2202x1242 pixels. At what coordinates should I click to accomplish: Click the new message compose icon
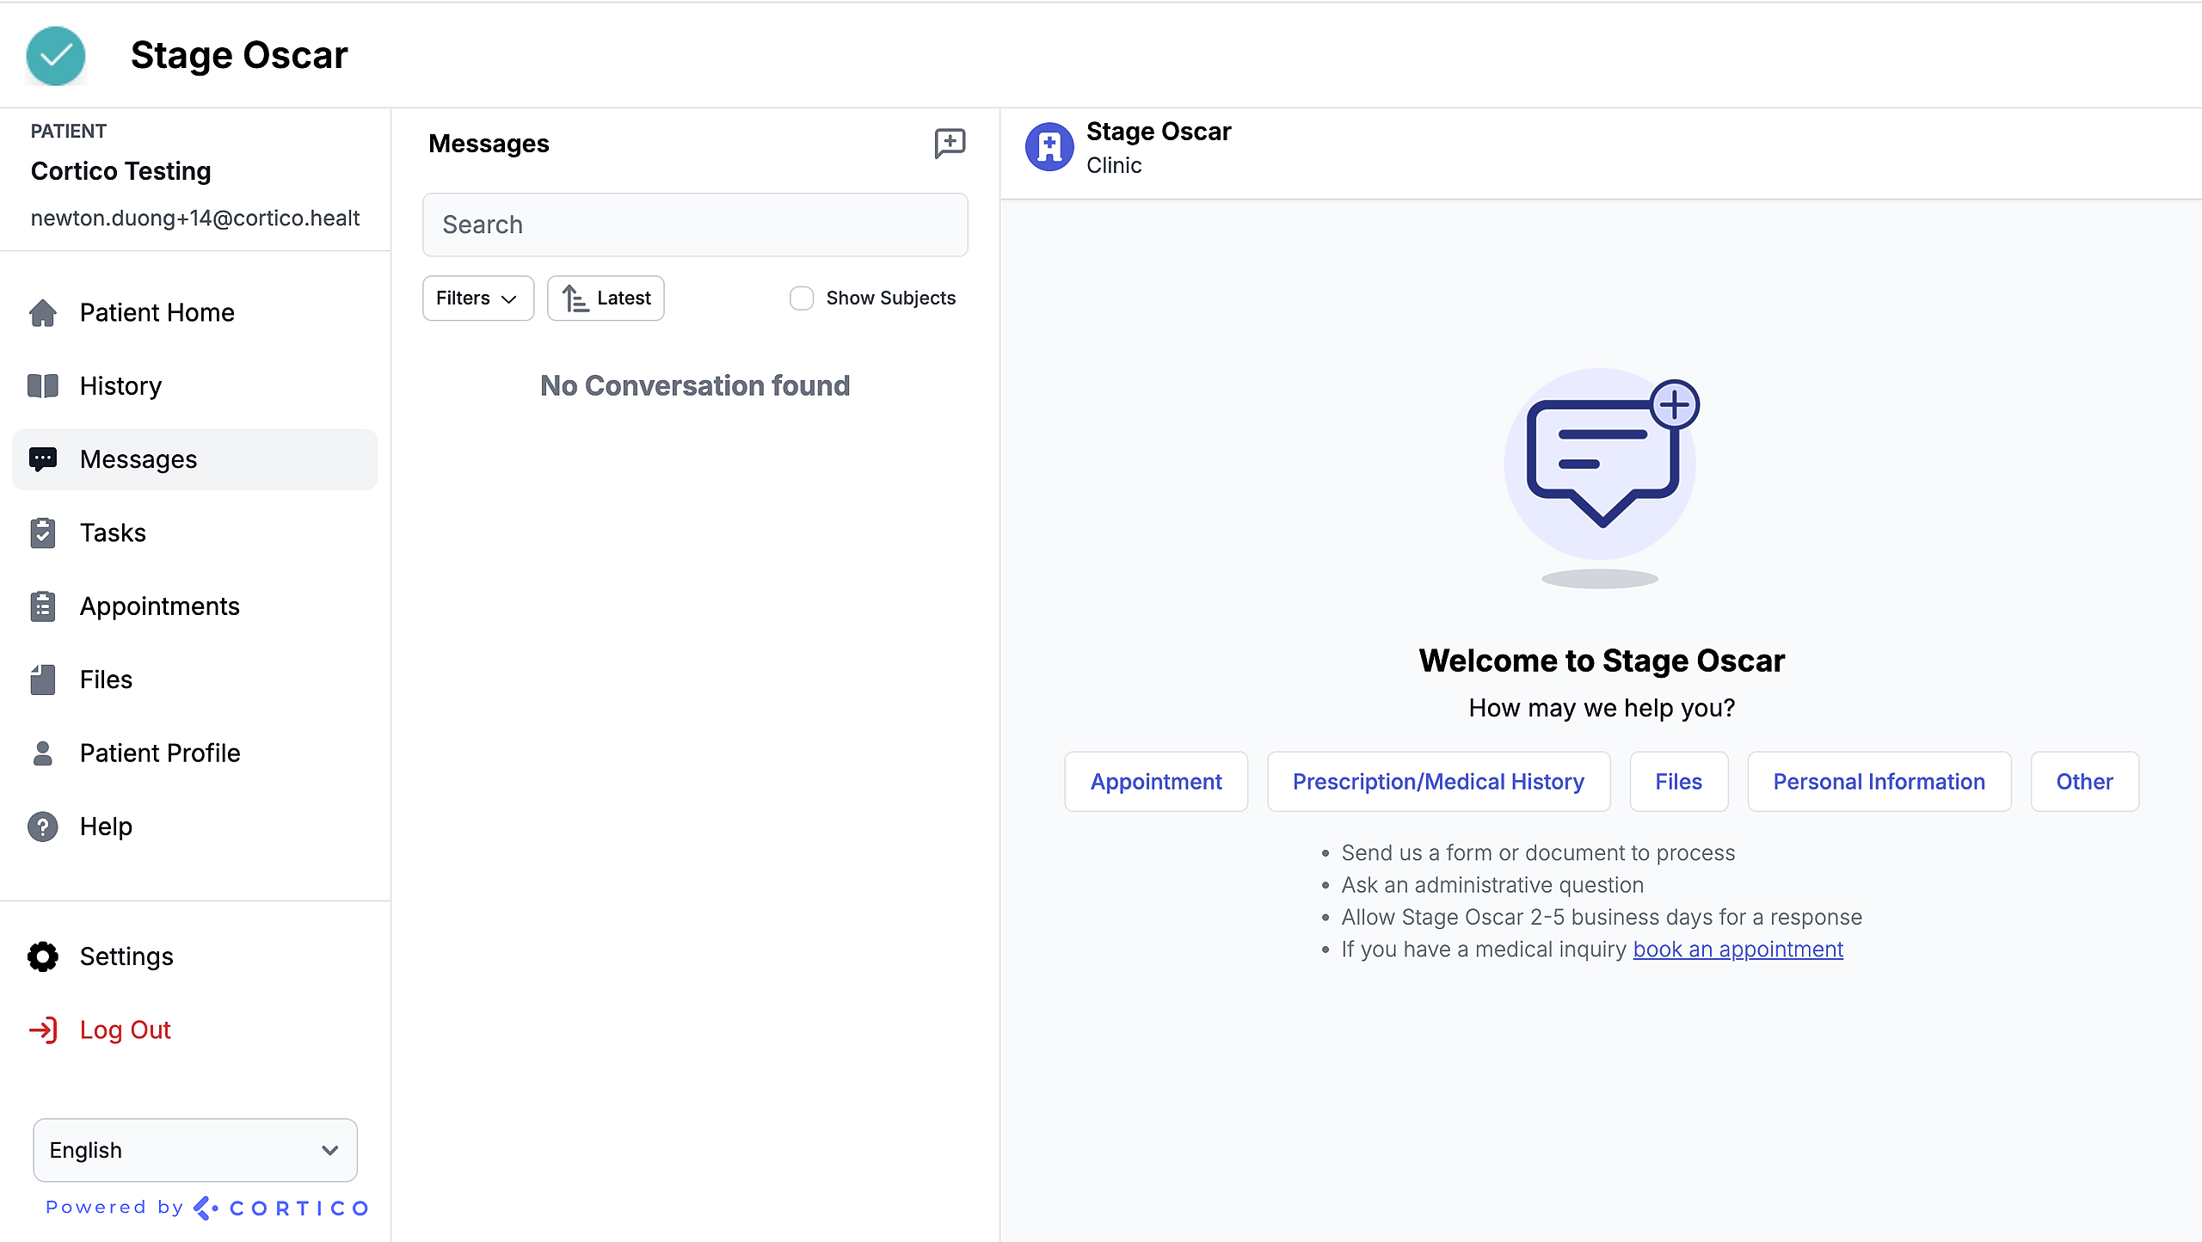[x=950, y=143]
